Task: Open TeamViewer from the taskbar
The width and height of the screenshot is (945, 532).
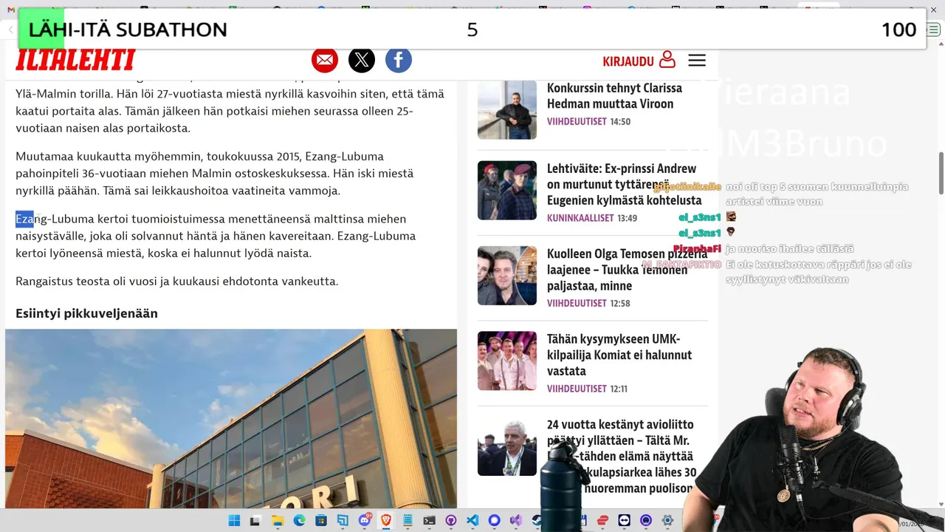Action: (x=624, y=521)
